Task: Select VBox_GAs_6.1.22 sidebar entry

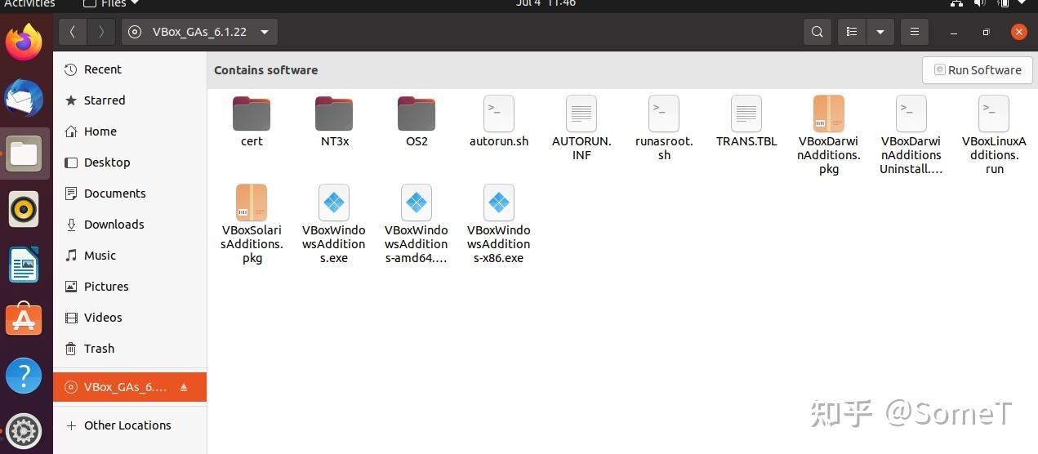Action: (130, 387)
